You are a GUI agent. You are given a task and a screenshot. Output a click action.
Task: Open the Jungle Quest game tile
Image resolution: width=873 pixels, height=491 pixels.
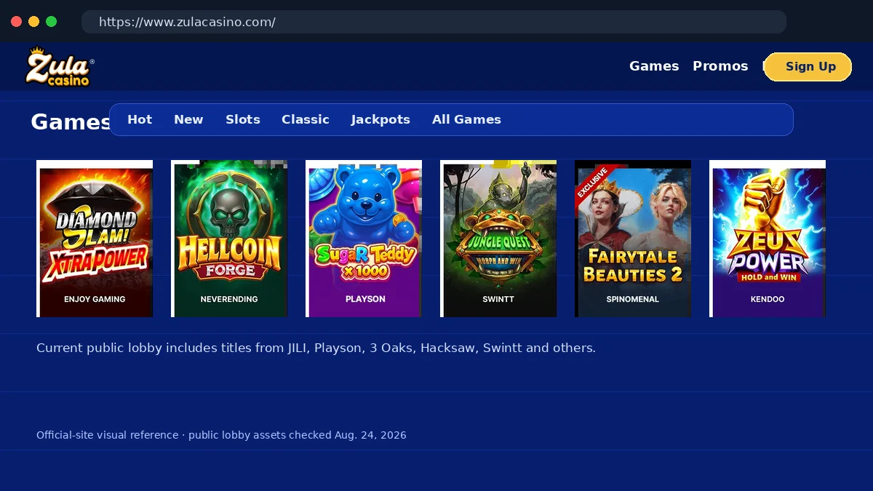(x=498, y=239)
